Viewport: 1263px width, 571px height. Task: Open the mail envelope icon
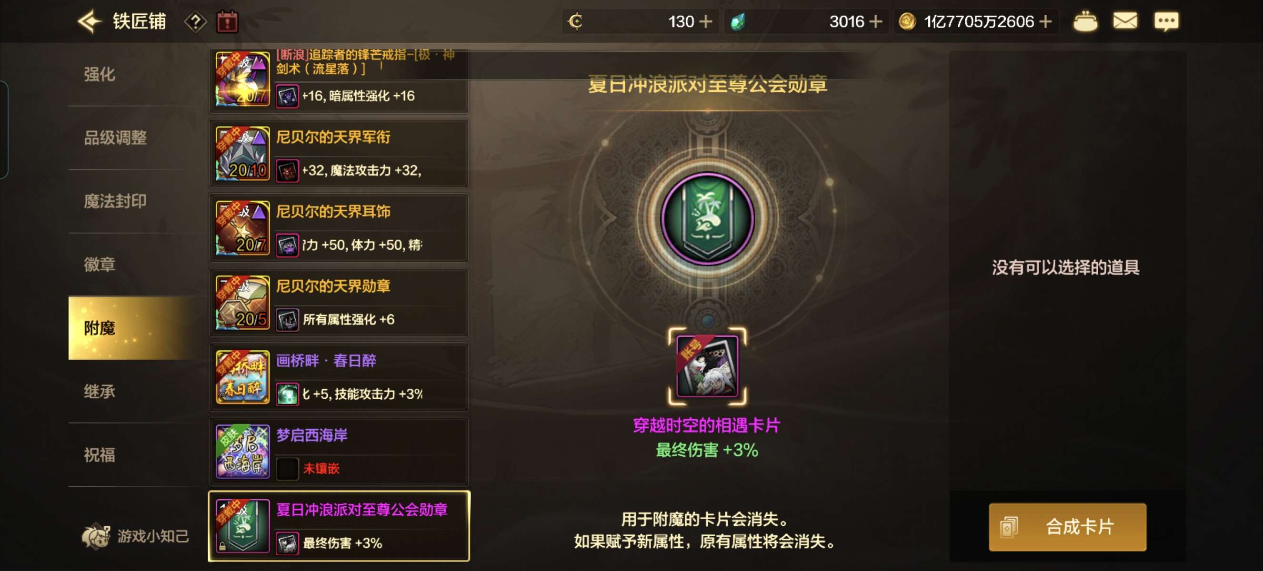point(1125,21)
